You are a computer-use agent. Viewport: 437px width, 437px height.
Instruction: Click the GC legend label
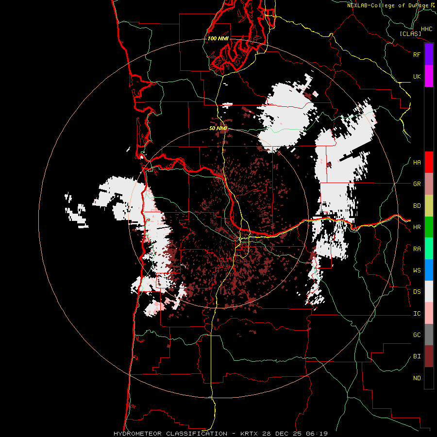[417, 335]
